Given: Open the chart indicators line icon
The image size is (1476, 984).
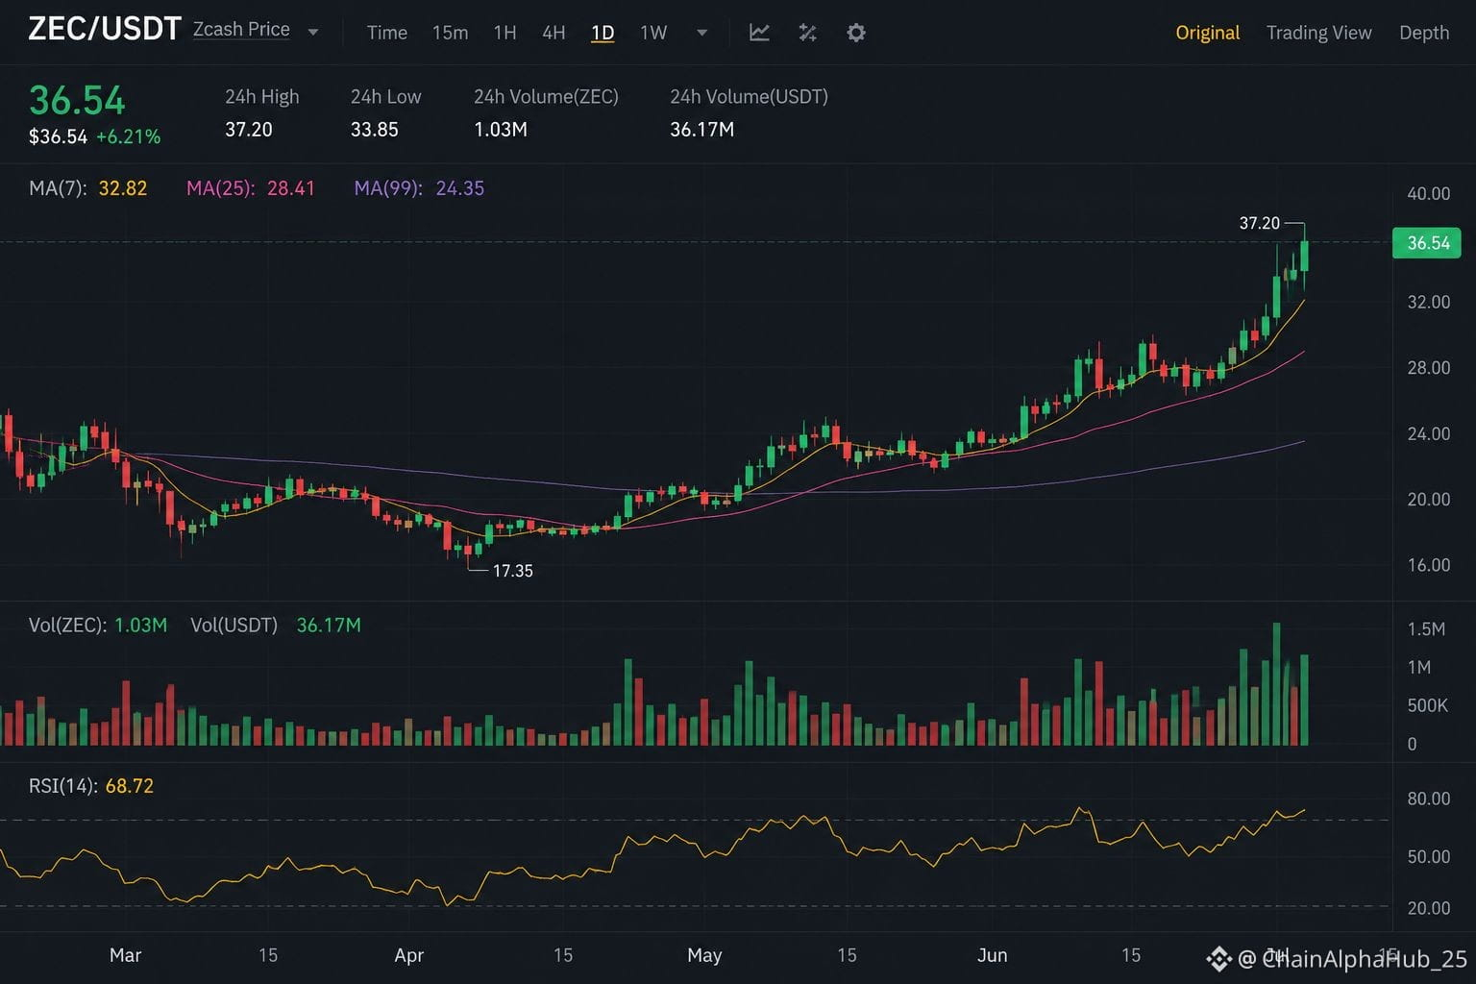Looking at the screenshot, I should click(759, 33).
